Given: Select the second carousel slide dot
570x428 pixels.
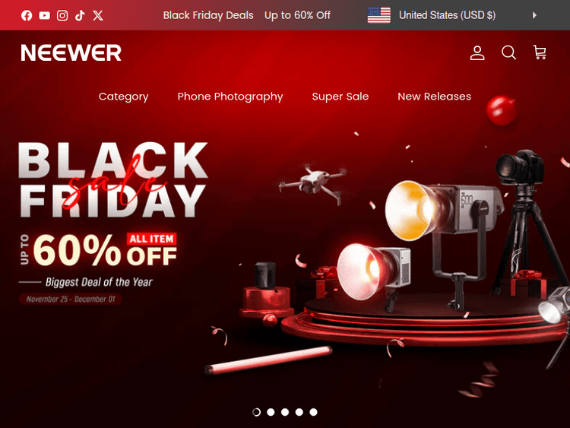Looking at the screenshot, I should [271, 412].
